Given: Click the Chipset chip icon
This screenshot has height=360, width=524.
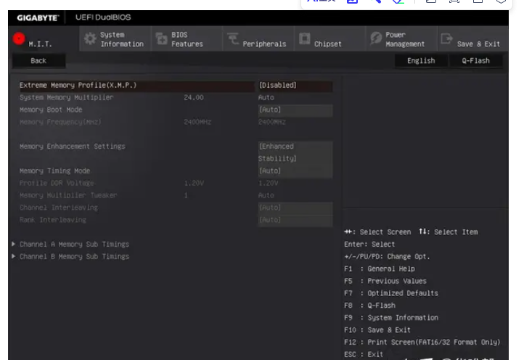Looking at the screenshot, I should coord(305,39).
